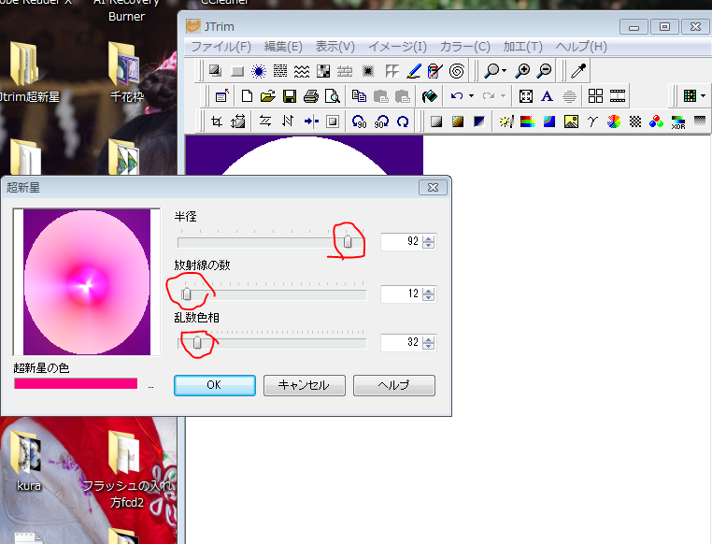
Task: Apply the supernova starburst effect icon
Action: [259, 71]
